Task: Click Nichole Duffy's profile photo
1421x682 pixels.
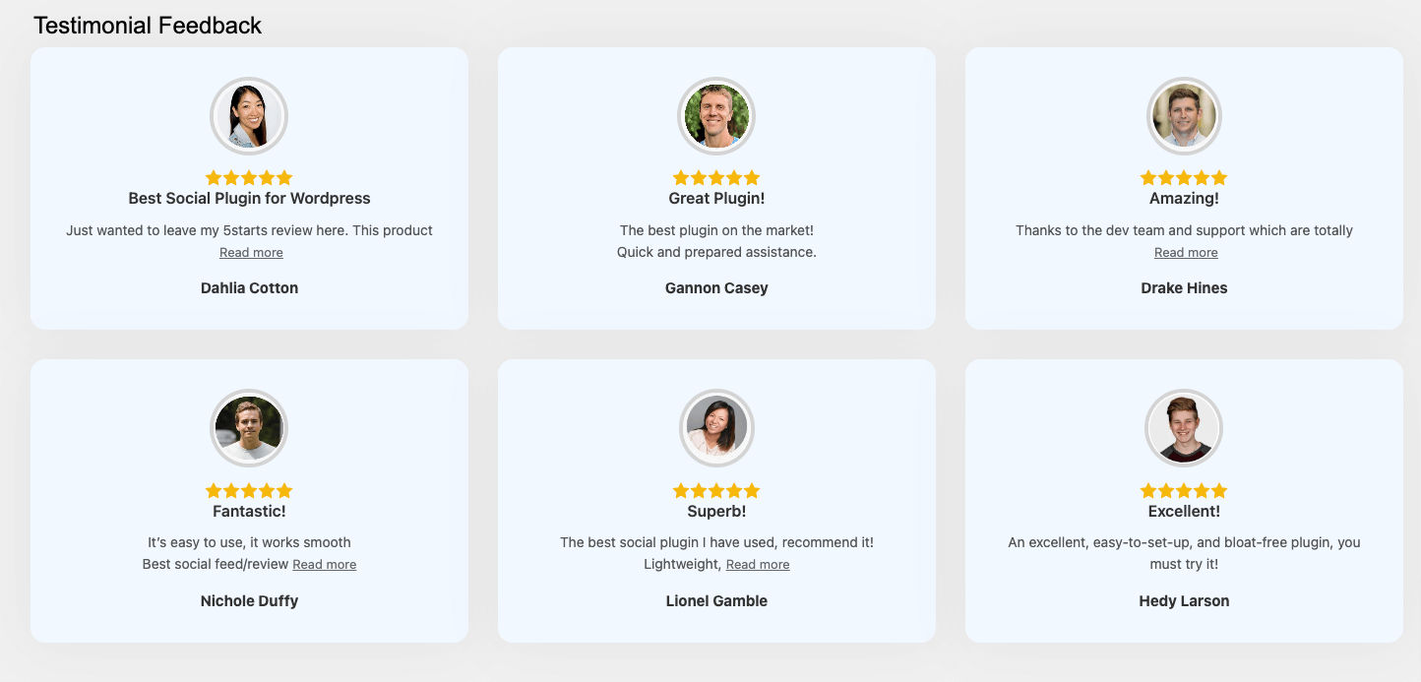Action: 249,428
